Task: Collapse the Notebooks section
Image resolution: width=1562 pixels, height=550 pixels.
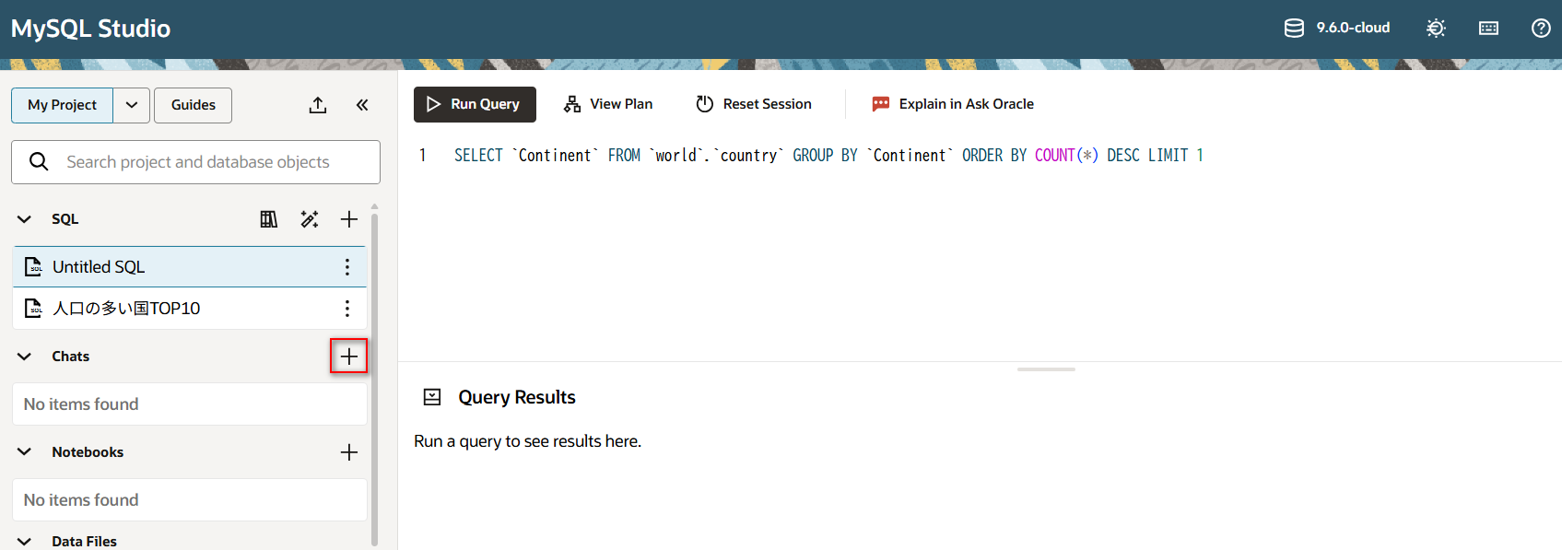Action: (25, 452)
